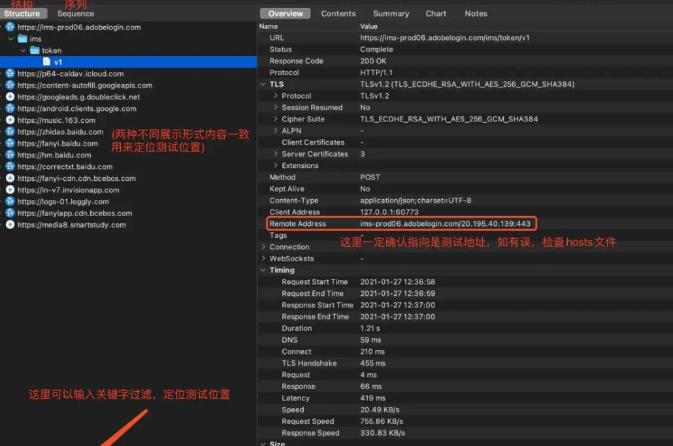Open the Chart tab
Image resolution: width=673 pixels, height=446 pixels.
[436, 14]
